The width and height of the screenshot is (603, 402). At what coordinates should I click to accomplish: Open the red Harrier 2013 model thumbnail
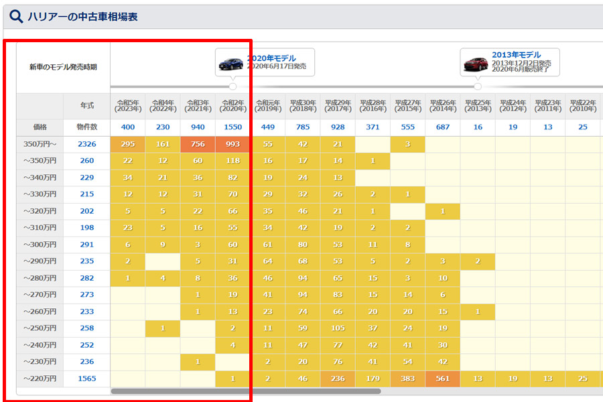476,64
